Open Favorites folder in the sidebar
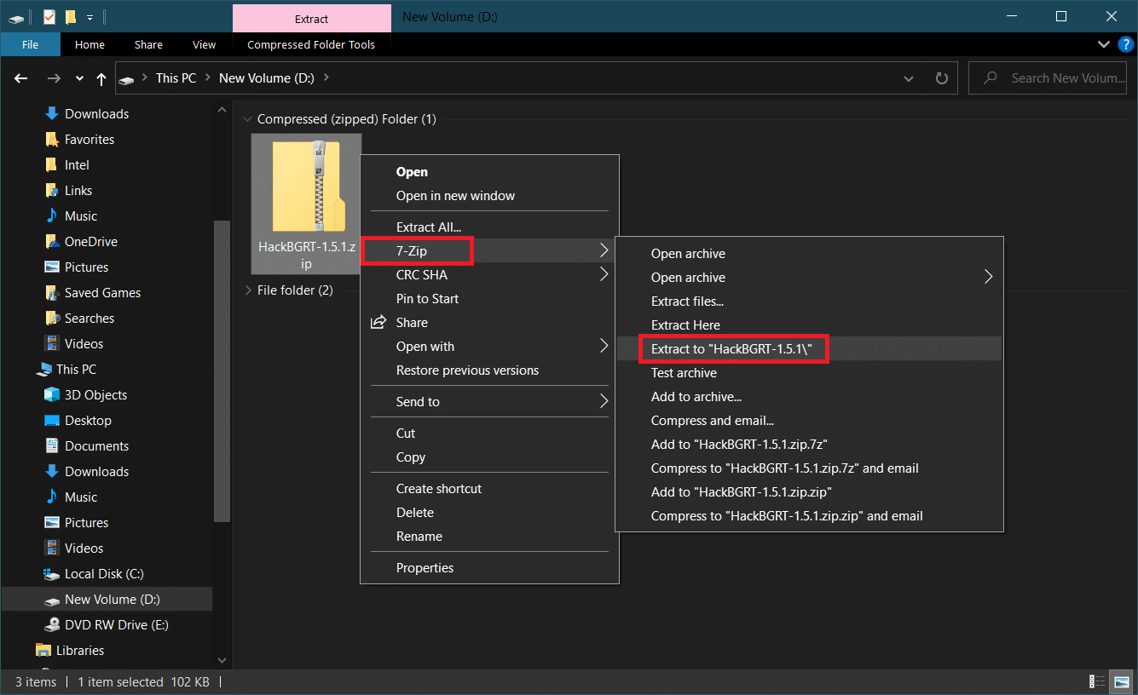The height and width of the screenshot is (695, 1138). point(90,140)
